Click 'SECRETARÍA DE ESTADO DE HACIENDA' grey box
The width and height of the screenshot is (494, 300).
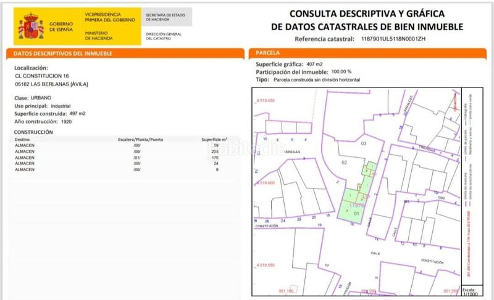click(167, 17)
